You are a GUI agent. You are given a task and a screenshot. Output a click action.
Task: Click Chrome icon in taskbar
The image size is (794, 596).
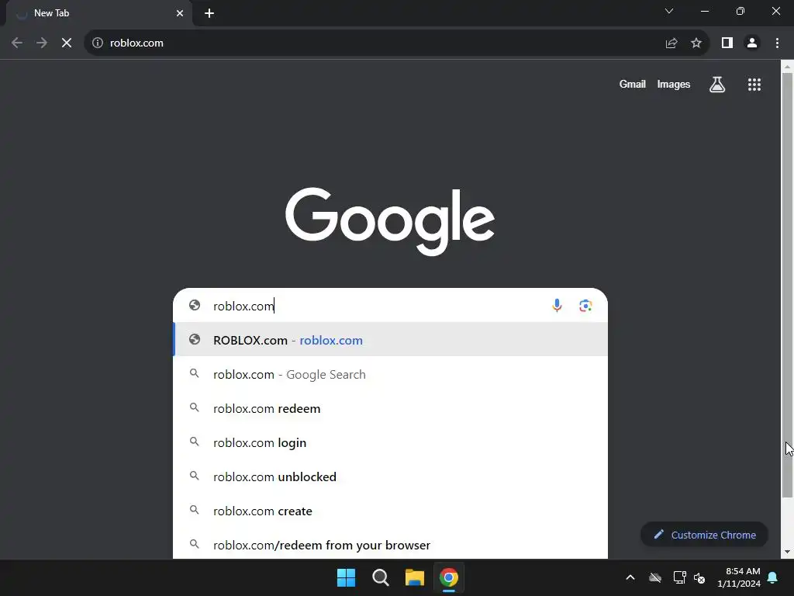pos(449,577)
